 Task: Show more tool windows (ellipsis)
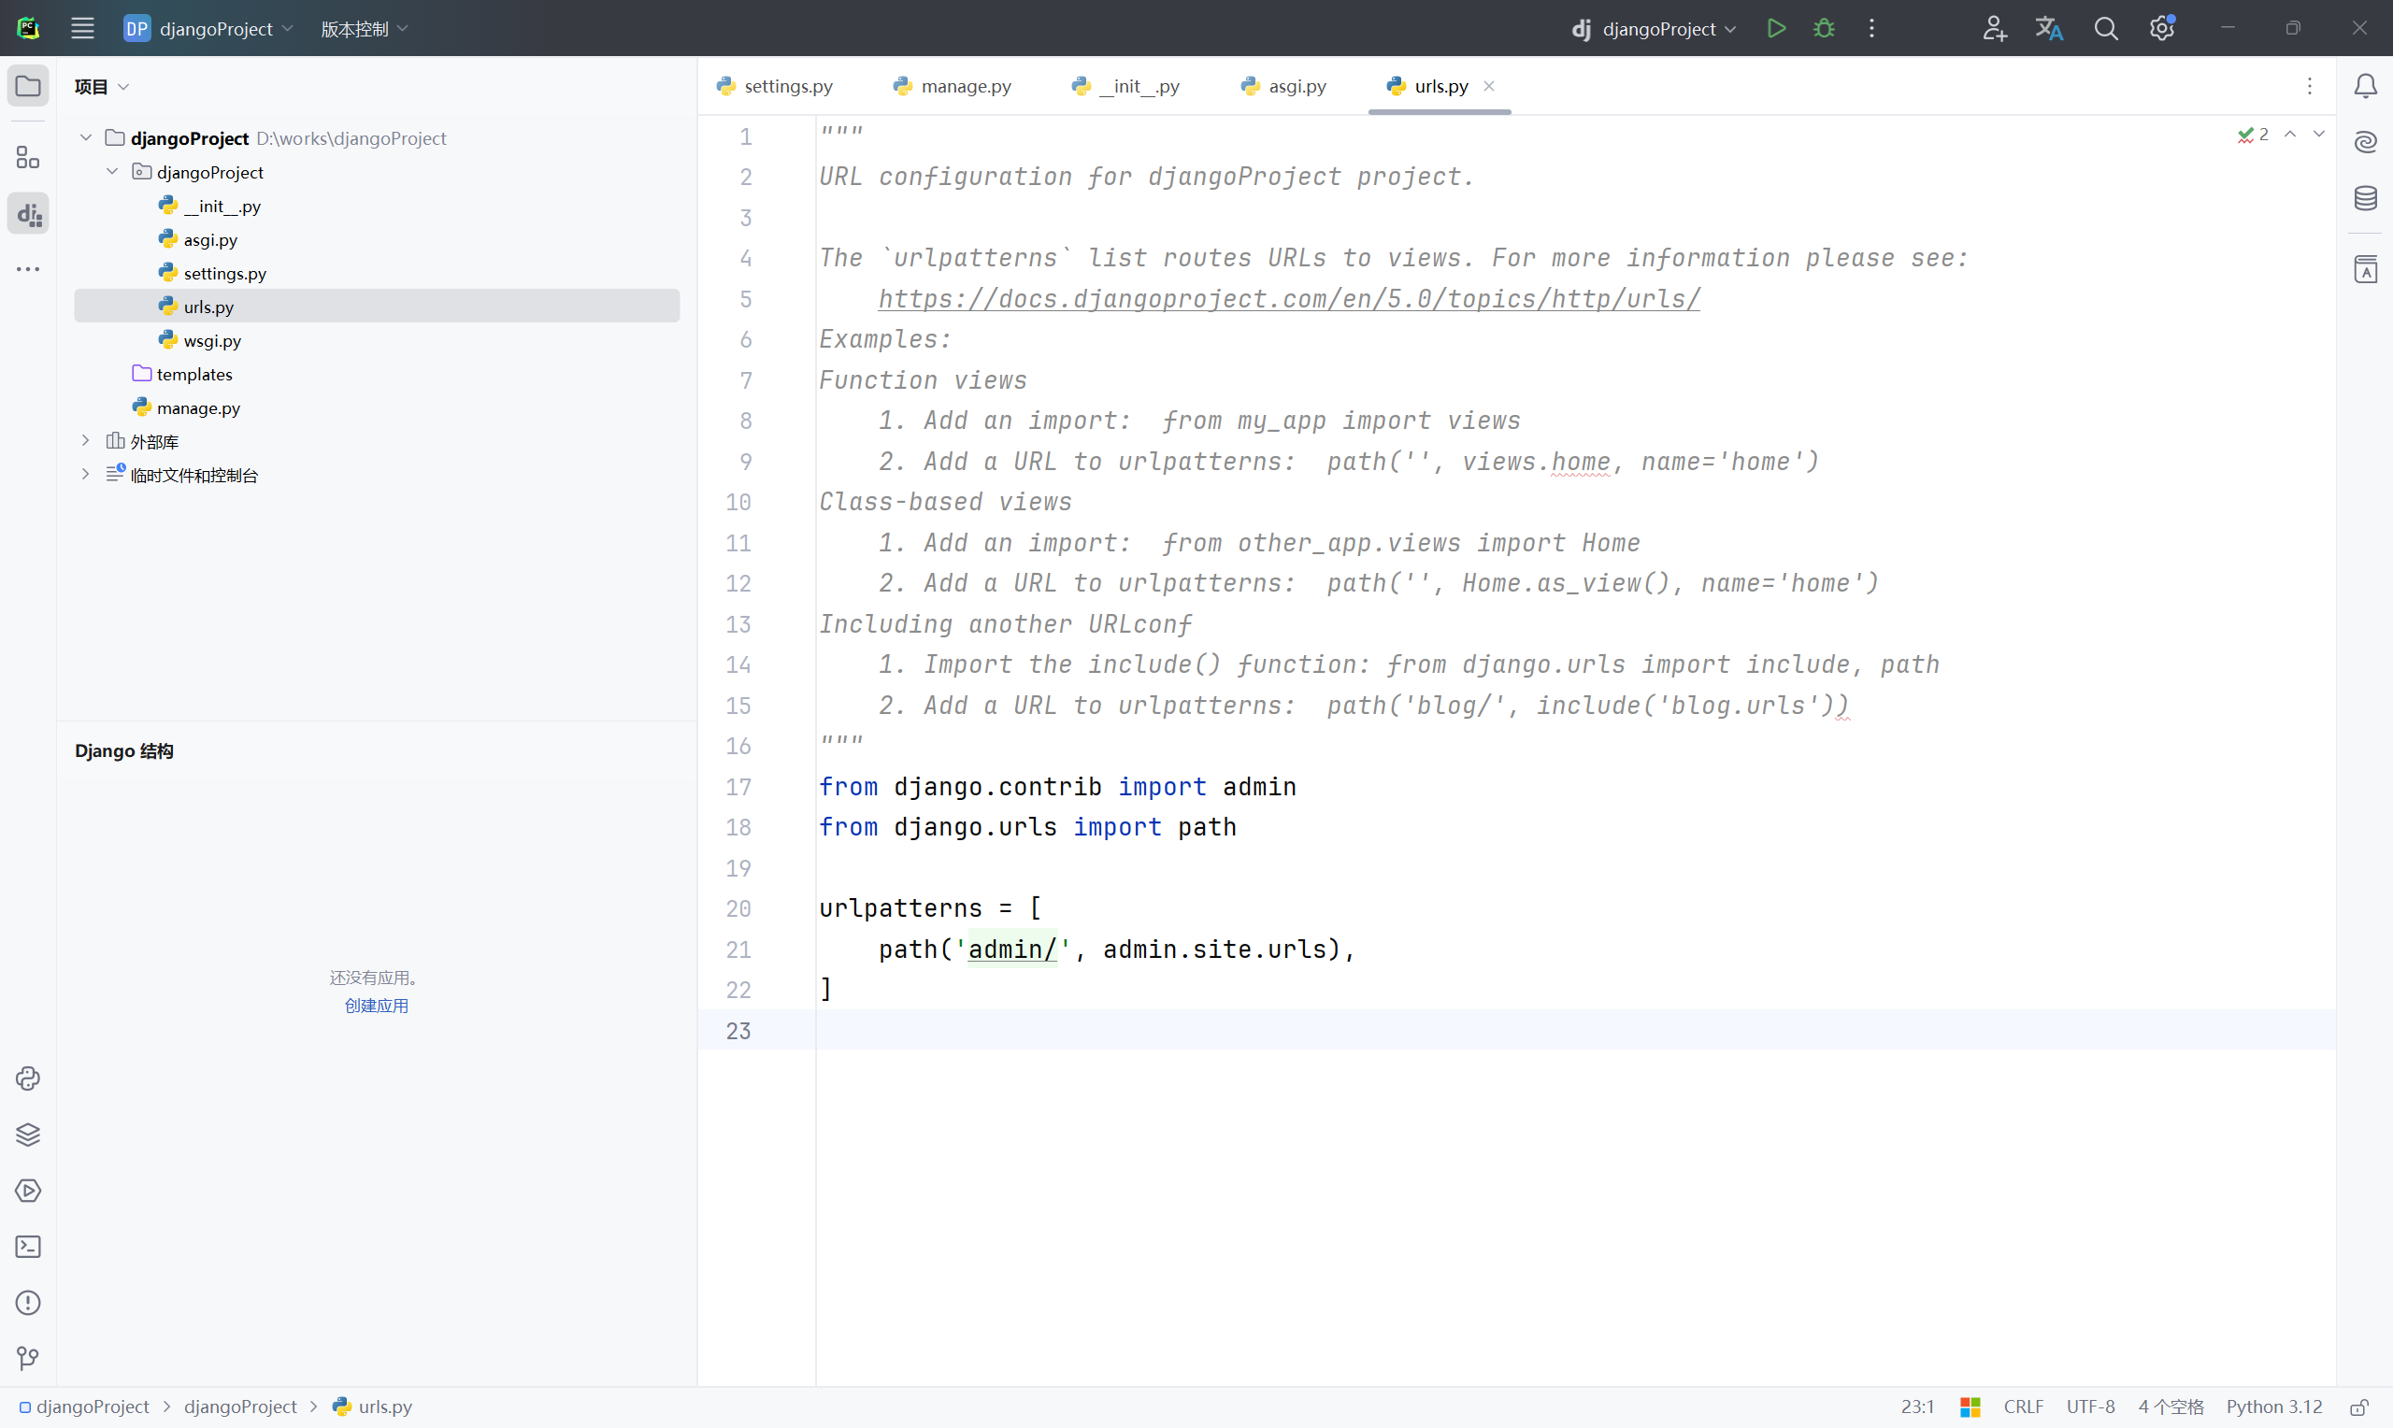[x=28, y=269]
